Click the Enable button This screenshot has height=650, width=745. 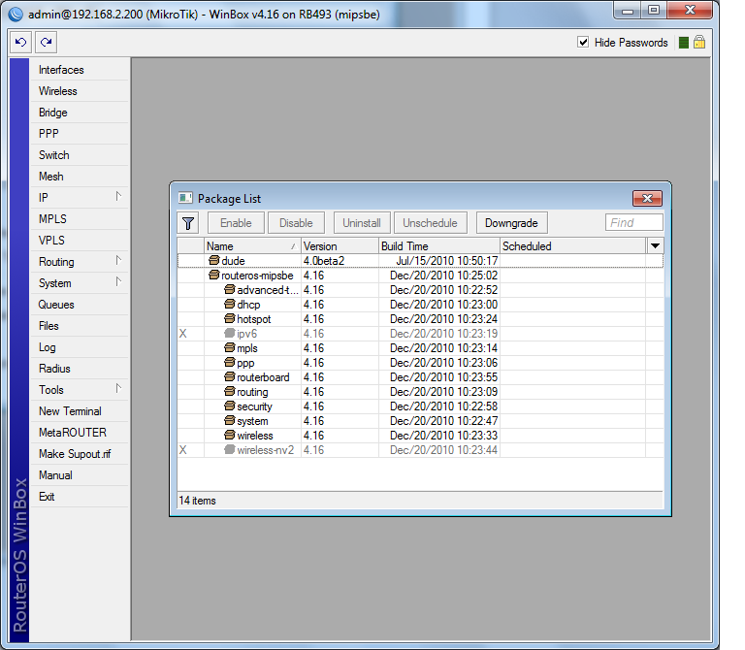pos(236,223)
